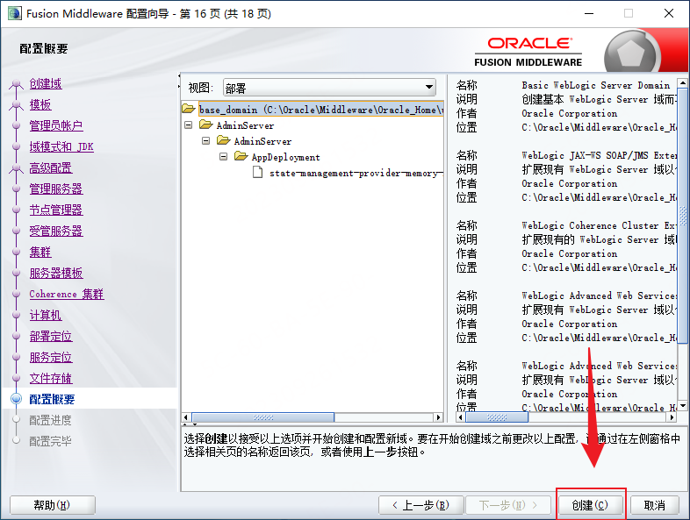Image resolution: width=690 pixels, height=520 pixels.
Task: Select the state-management-provider-memory tree item
Action: coord(356,173)
